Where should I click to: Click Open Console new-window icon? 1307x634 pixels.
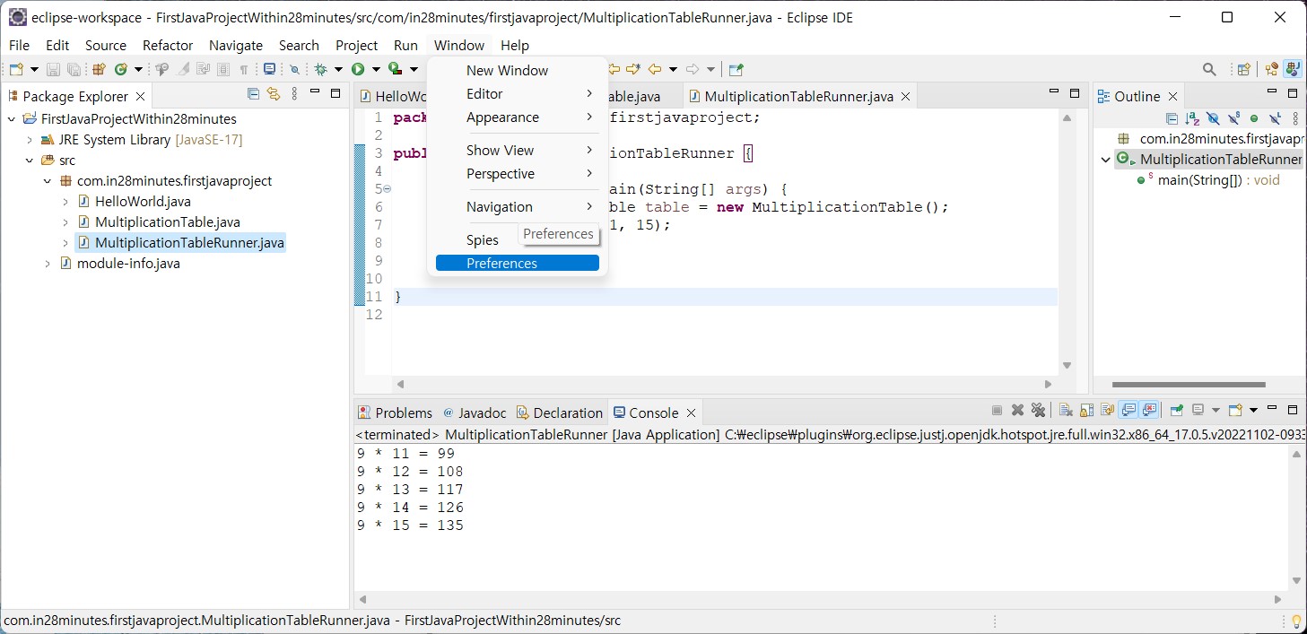[x=1235, y=411]
